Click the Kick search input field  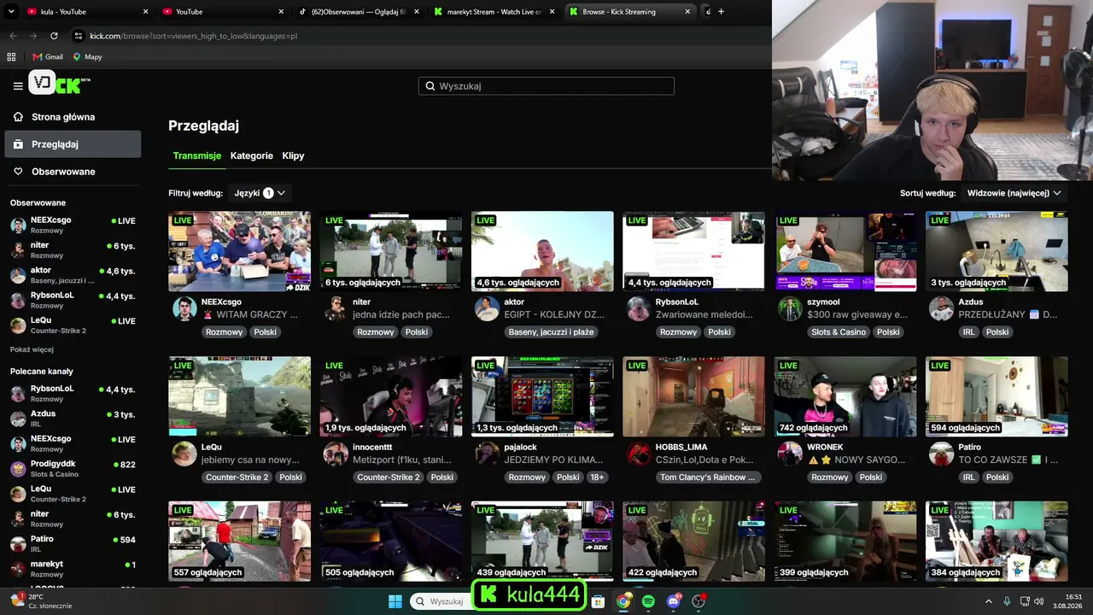546,86
